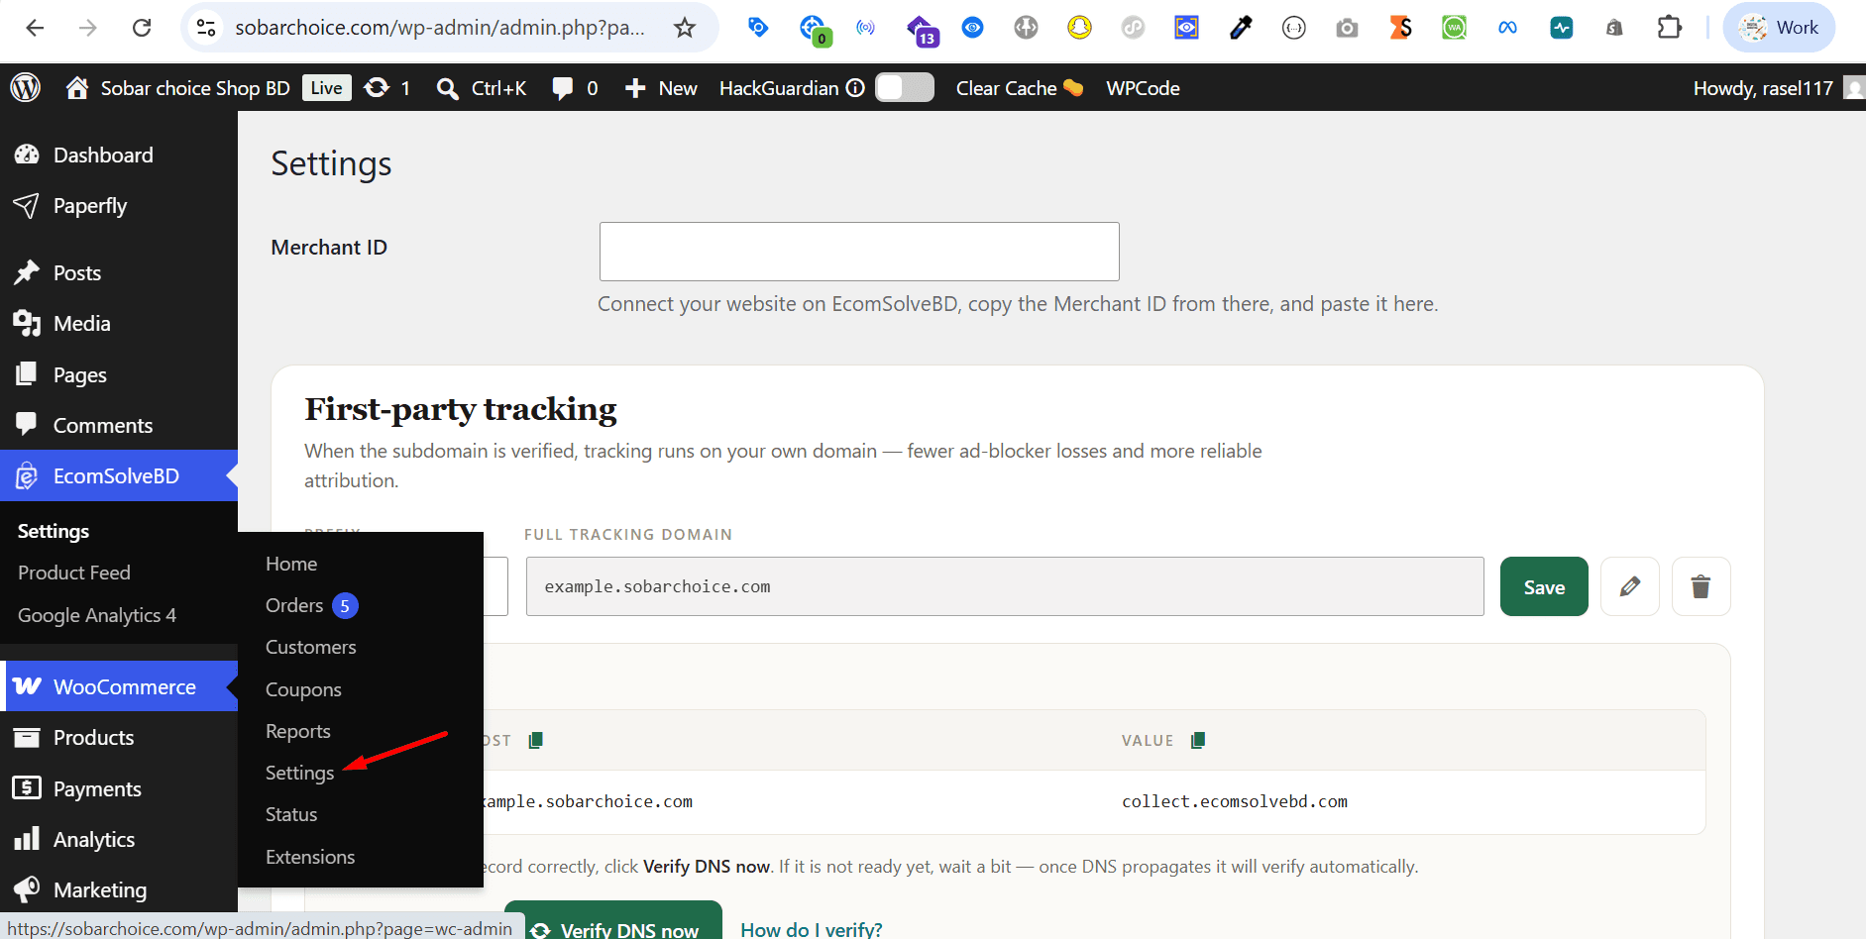Open Google Analytics 4 submenu item
Screen dimensions: 1866x939
pyautogui.click(x=97, y=615)
